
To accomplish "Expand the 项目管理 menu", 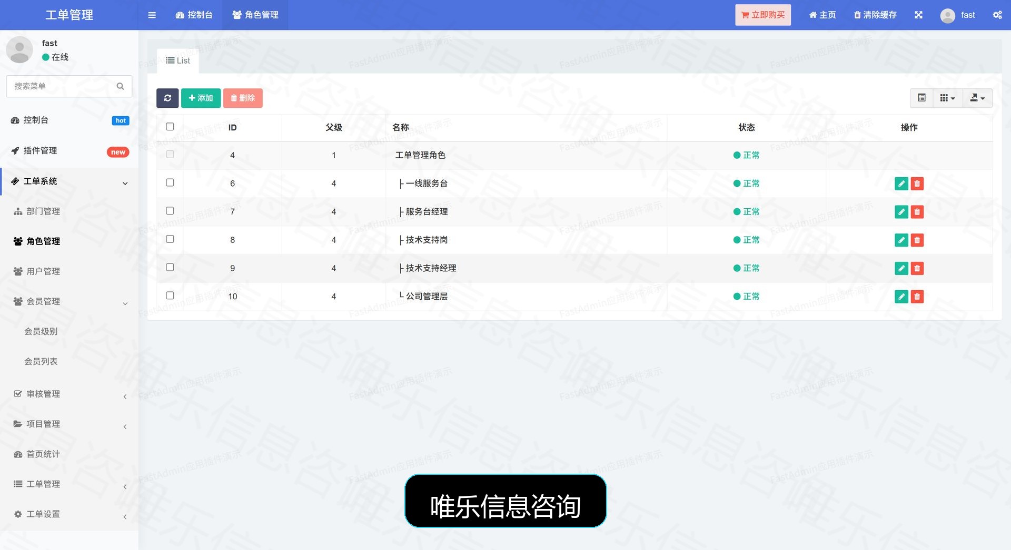I will tap(69, 424).
